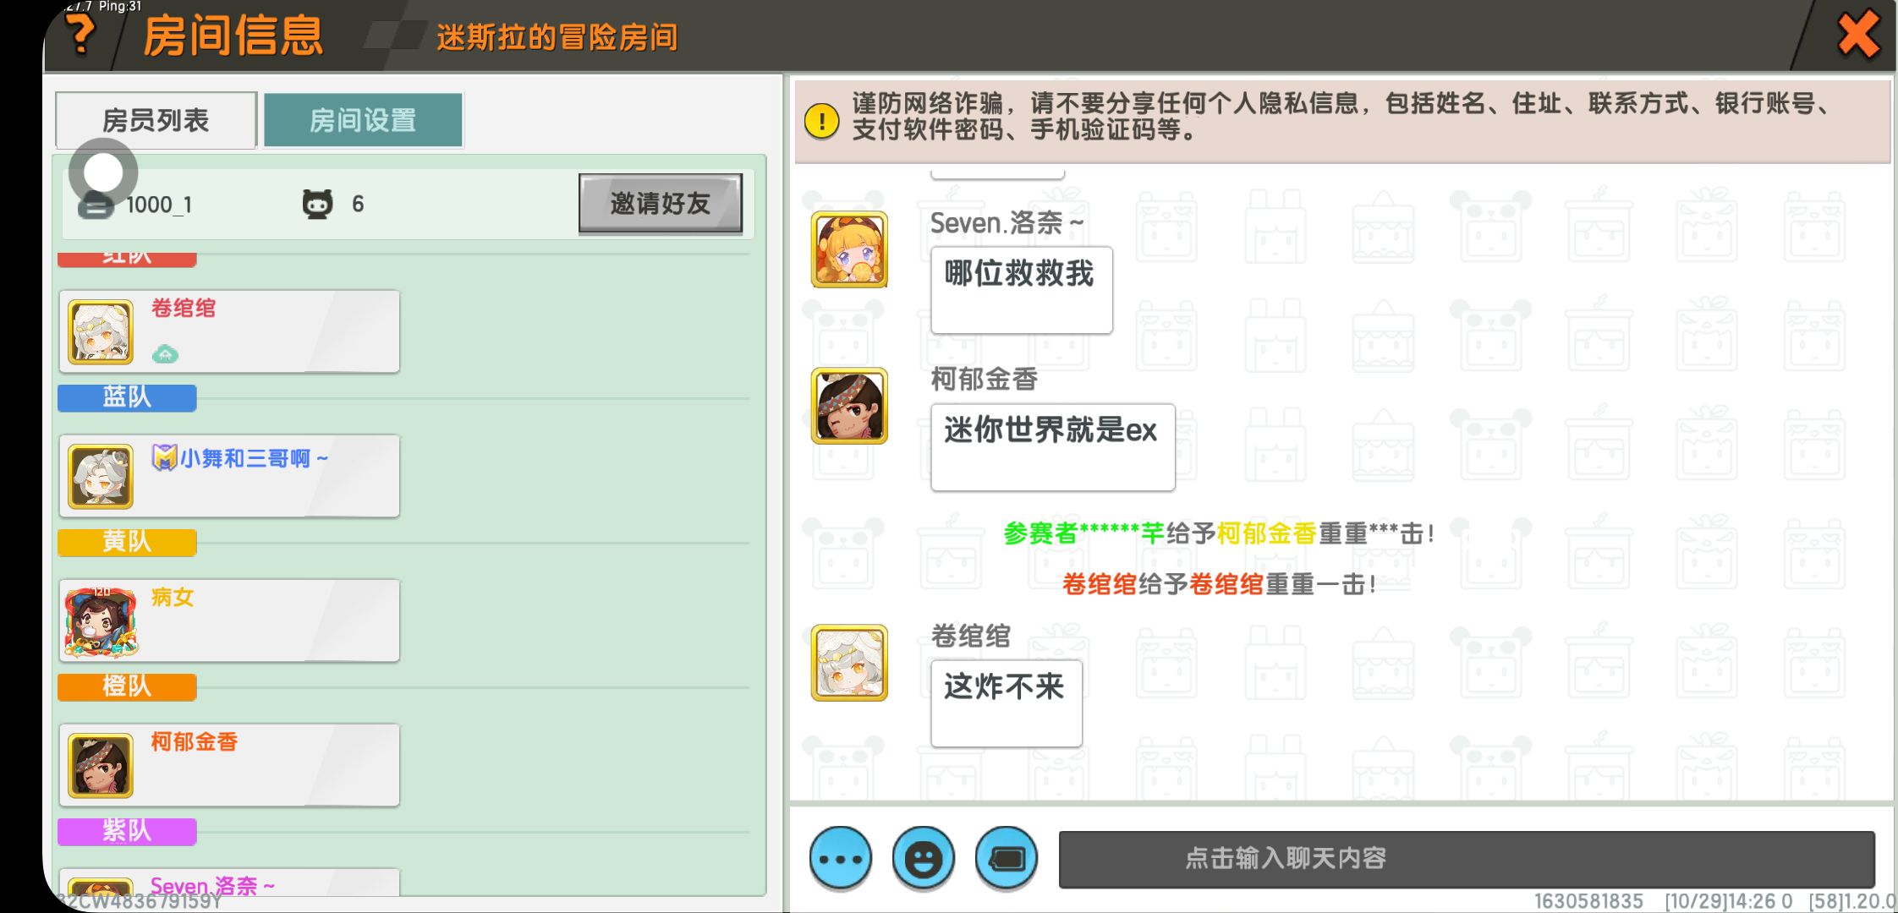Click Seven.洛奈's chat avatar
The height and width of the screenshot is (913, 1898).
click(849, 249)
